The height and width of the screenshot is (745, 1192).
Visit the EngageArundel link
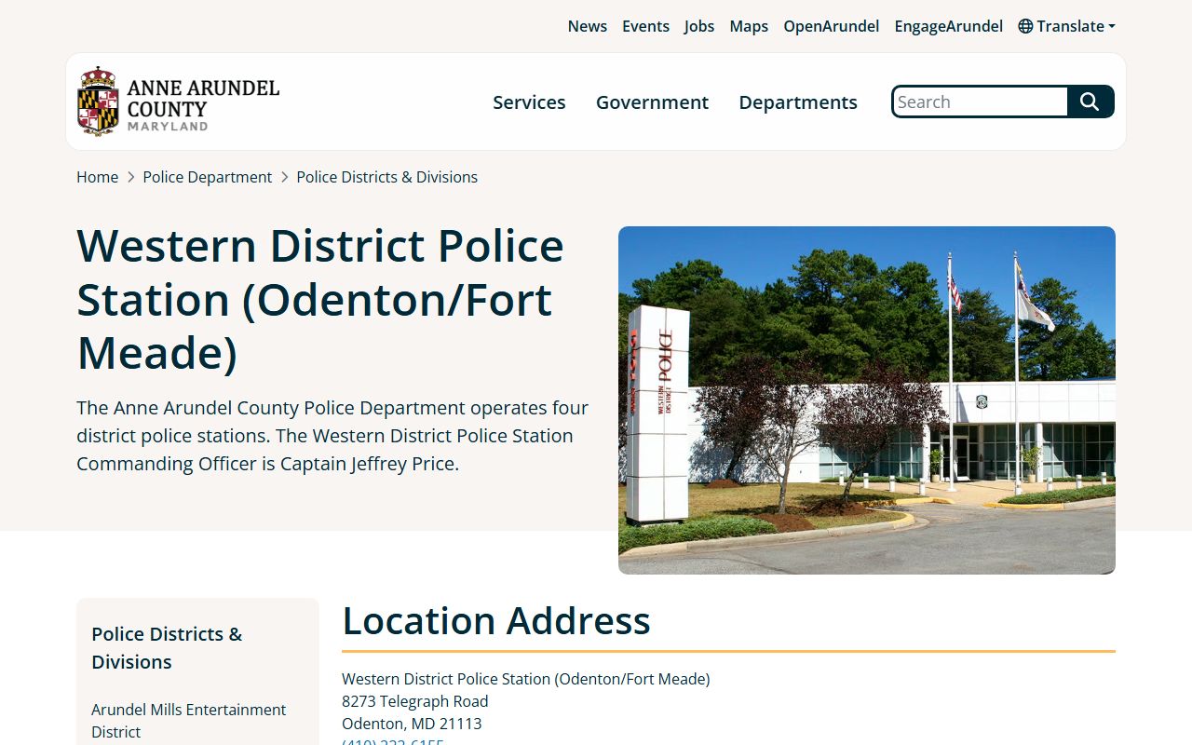(949, 26)
